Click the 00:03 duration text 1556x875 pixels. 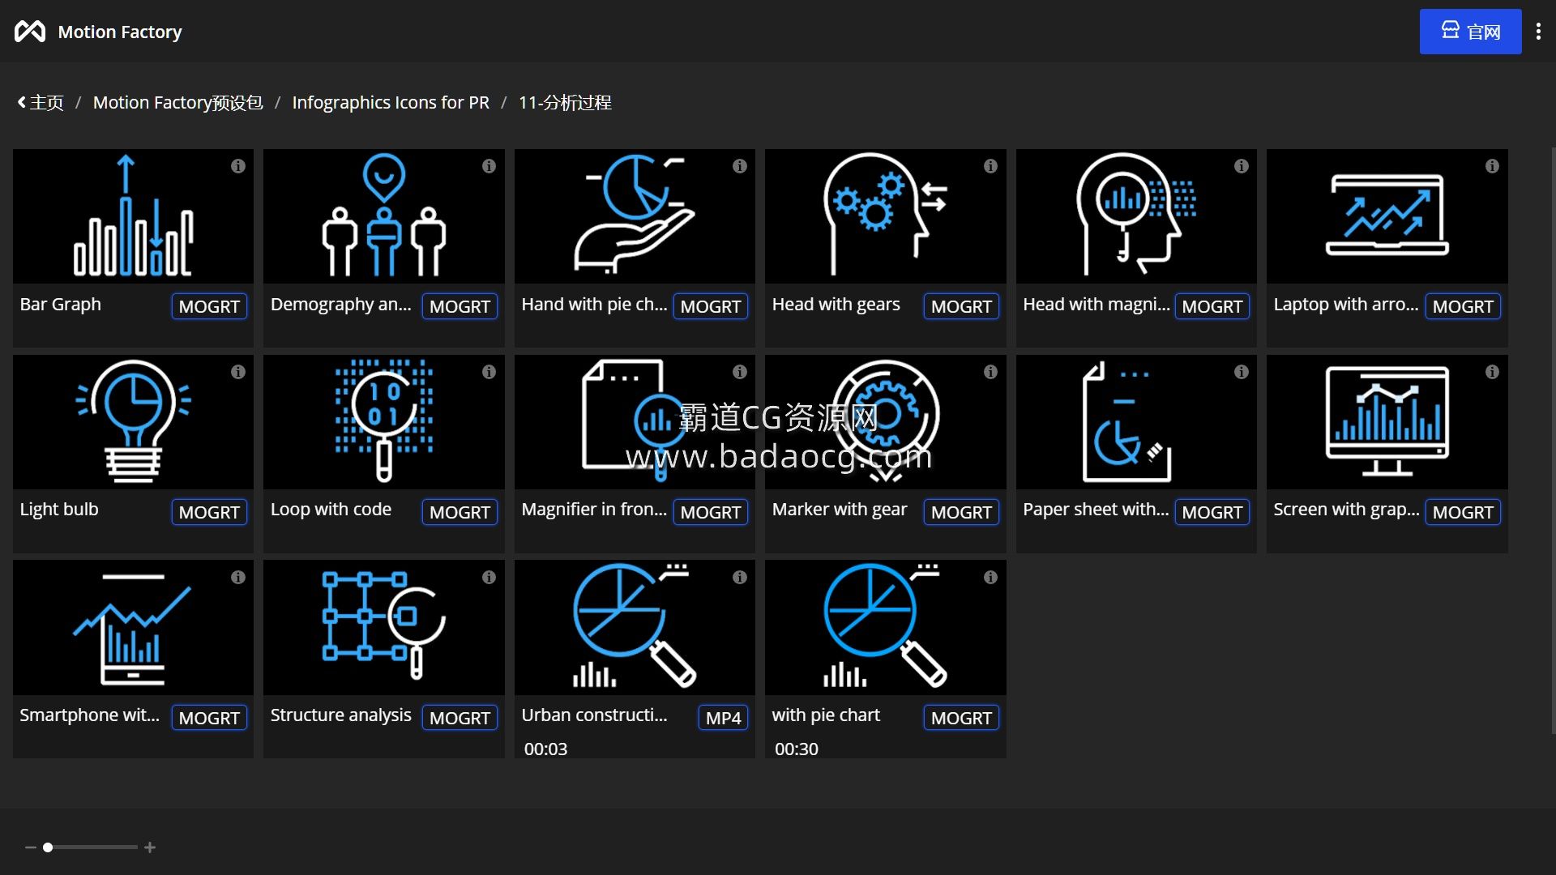(545, 749)
